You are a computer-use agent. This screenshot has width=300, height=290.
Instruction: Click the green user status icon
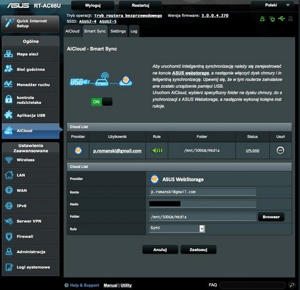(x=262, y=19)
